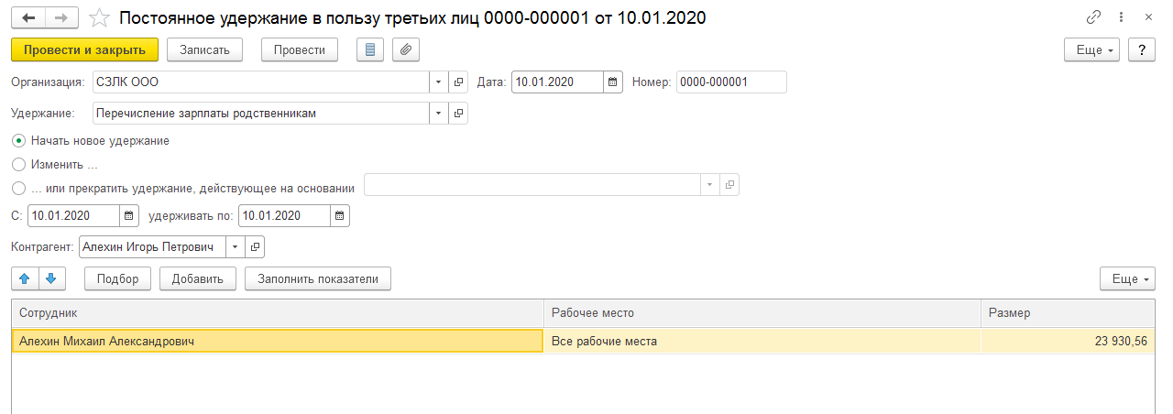Image resolution: width=1173 pixels, height=414 pixels.
Task: Open the document movements report icon
Action: pos(370,50)
